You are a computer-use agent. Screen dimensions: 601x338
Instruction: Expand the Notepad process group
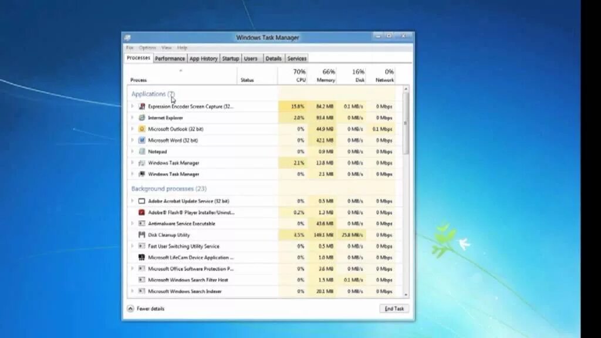pyautogui.click(x=132, y=151)
